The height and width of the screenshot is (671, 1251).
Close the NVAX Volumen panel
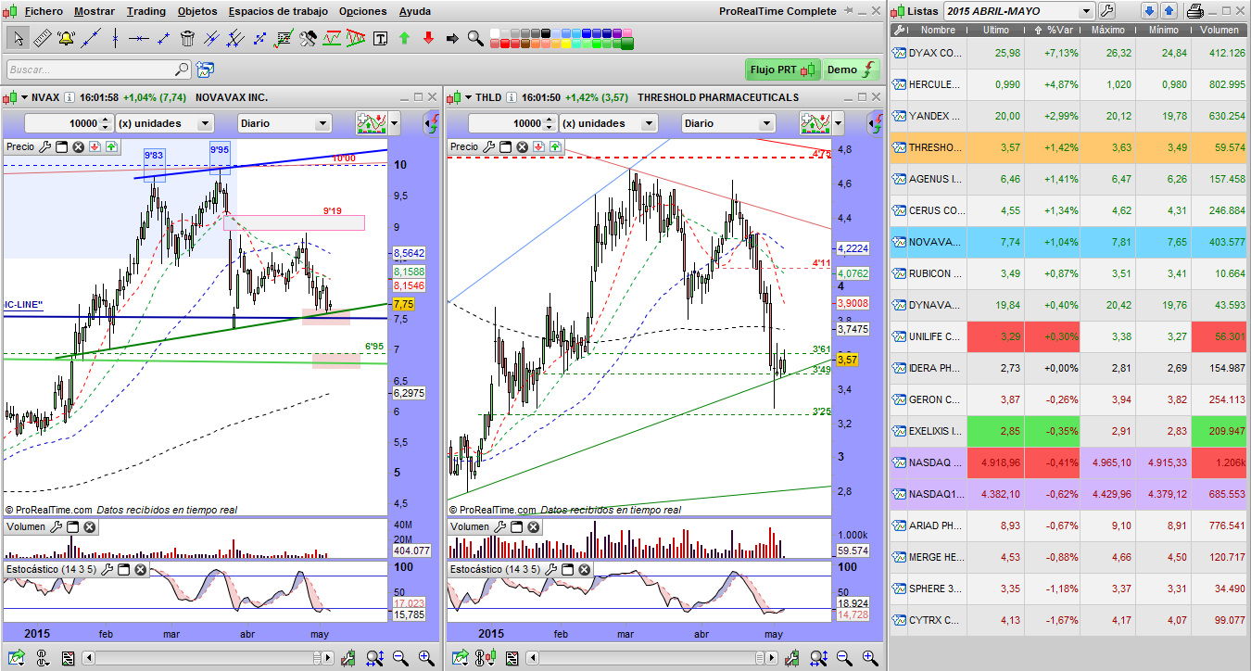coord(90,527)
